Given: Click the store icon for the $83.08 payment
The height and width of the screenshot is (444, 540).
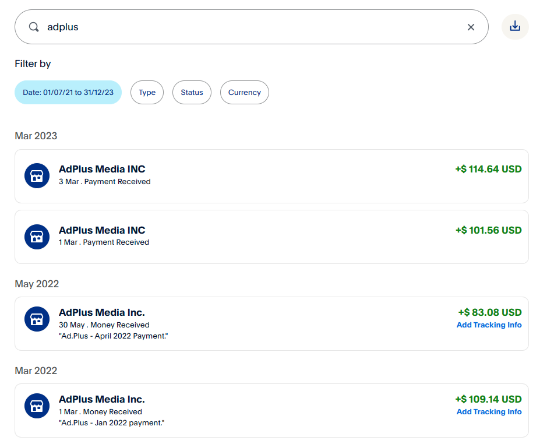Looking at the screenshot, I should [37, 319].
